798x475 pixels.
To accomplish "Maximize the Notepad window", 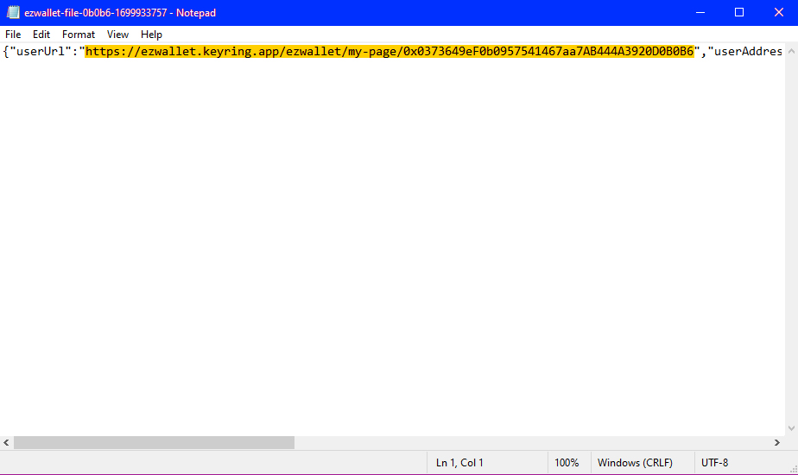I will click(x=738, y=13).
